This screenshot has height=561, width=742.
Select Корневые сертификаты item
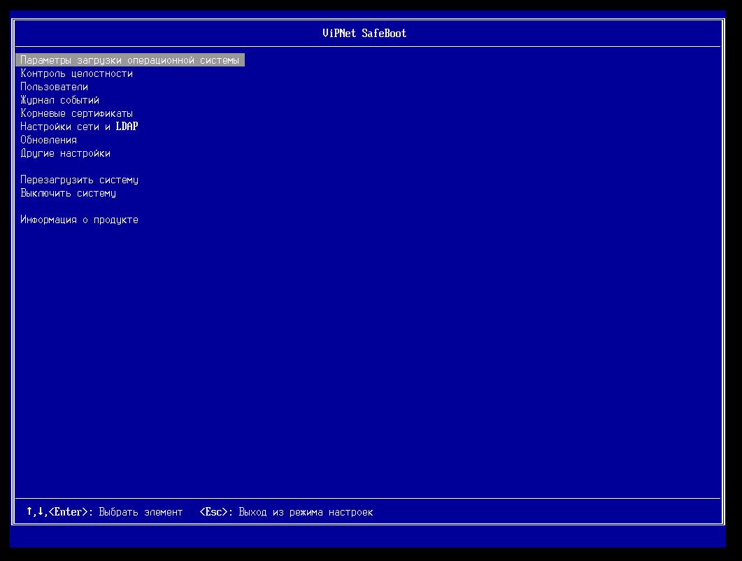[77, 113]
